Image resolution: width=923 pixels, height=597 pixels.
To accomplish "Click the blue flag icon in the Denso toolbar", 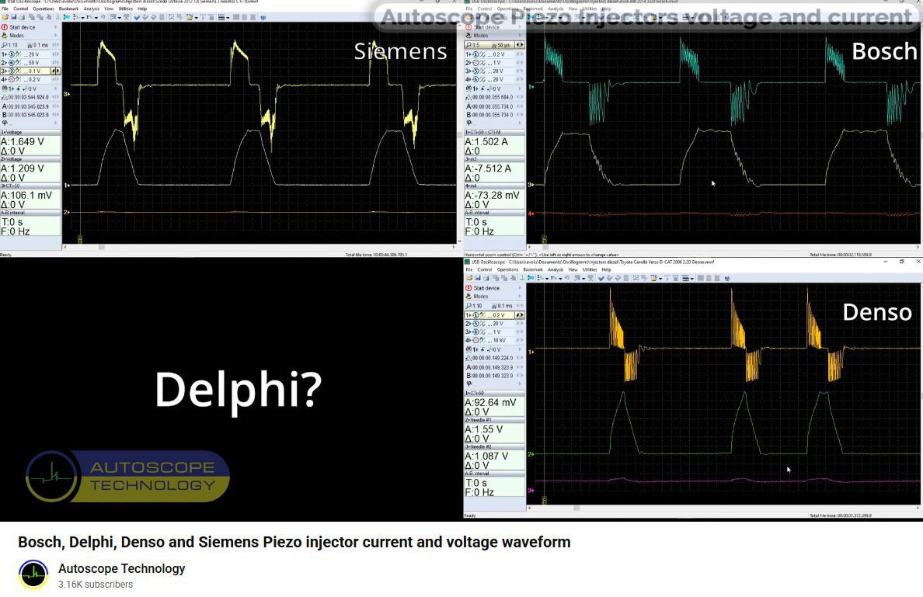I will 531,278.
